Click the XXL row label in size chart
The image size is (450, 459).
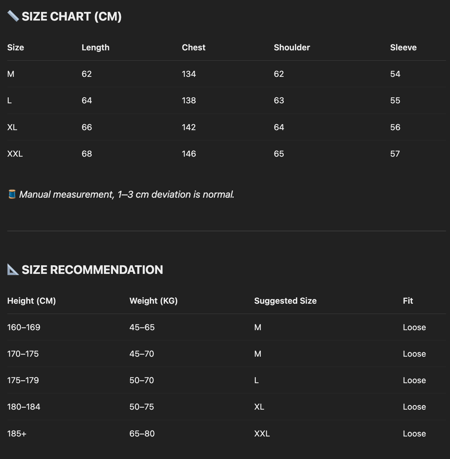15,154
